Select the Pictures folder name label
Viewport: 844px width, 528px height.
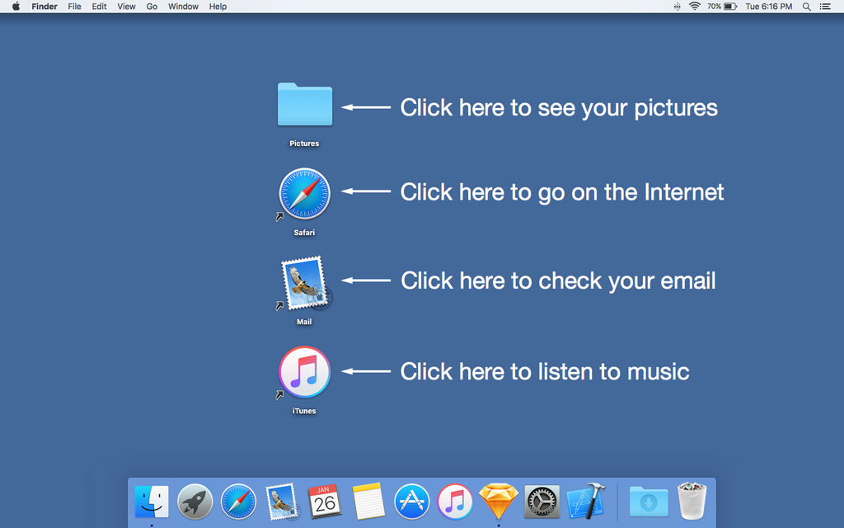[x=304, y=144]
